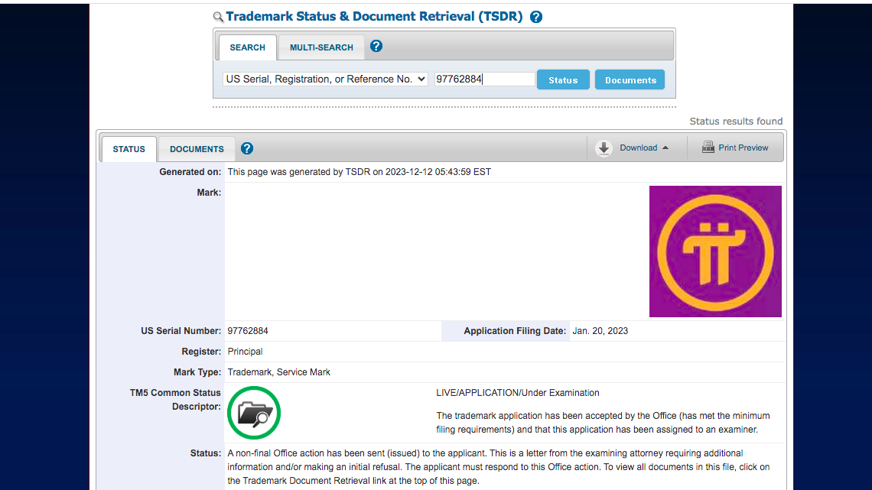Click help icon beside MULTI-SEARCH tab
The image size is (872, 490).
[376, 47]
